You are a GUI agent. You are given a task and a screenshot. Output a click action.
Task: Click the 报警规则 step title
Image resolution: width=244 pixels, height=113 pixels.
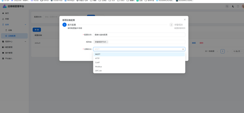click(x=178, y=25)
